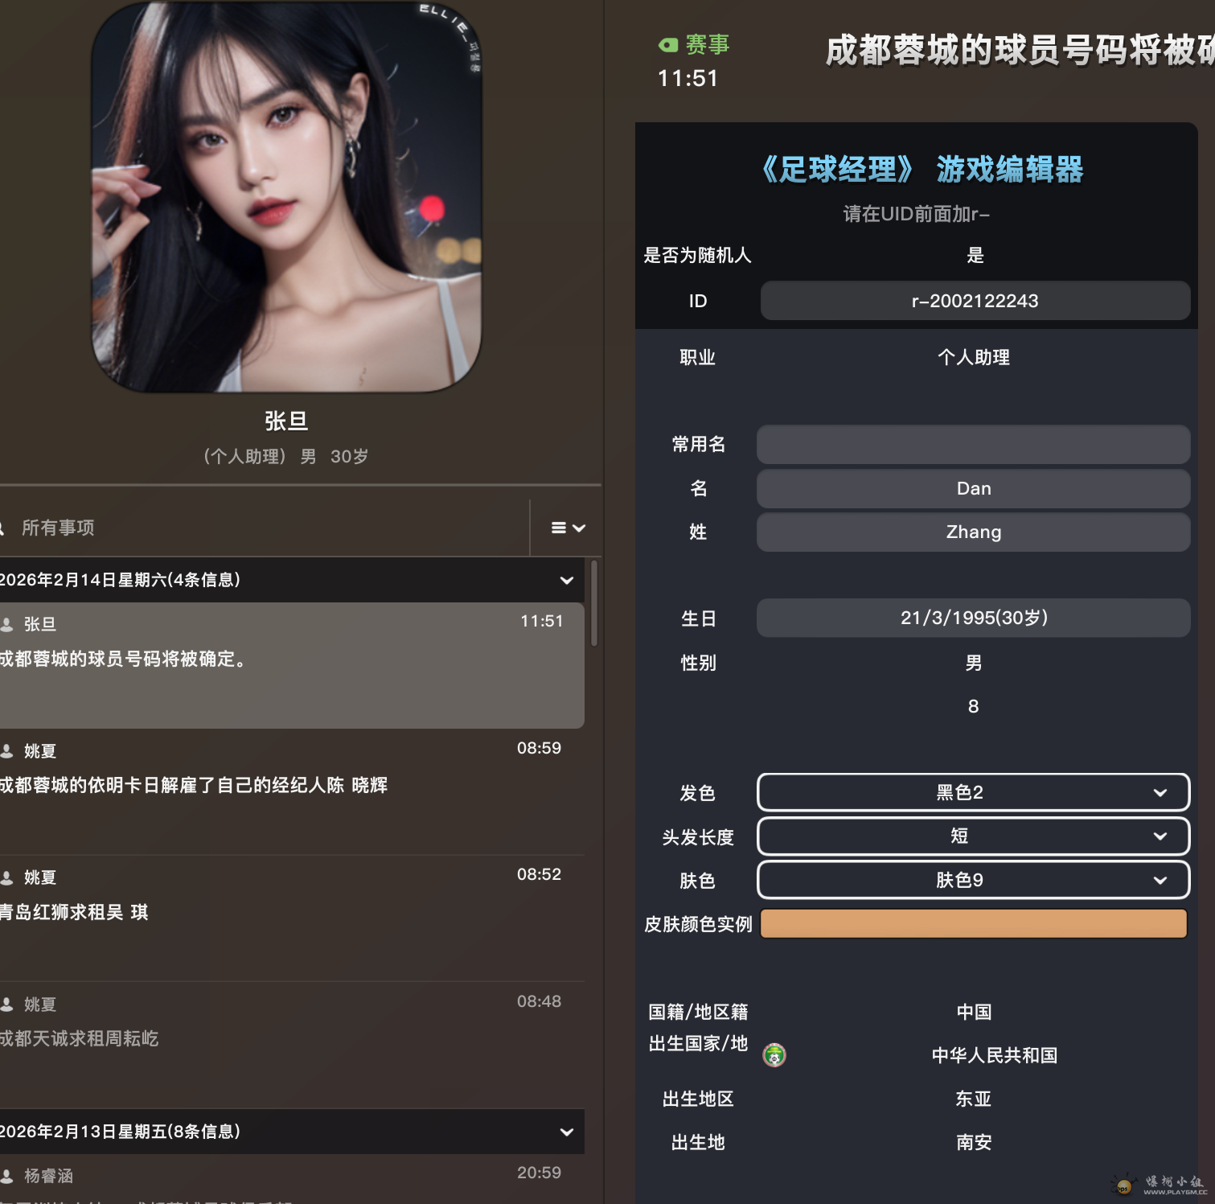Click the empty 常用名 input field
The height and width of the screenshot is (1204, 1215).
click(974, 445)
